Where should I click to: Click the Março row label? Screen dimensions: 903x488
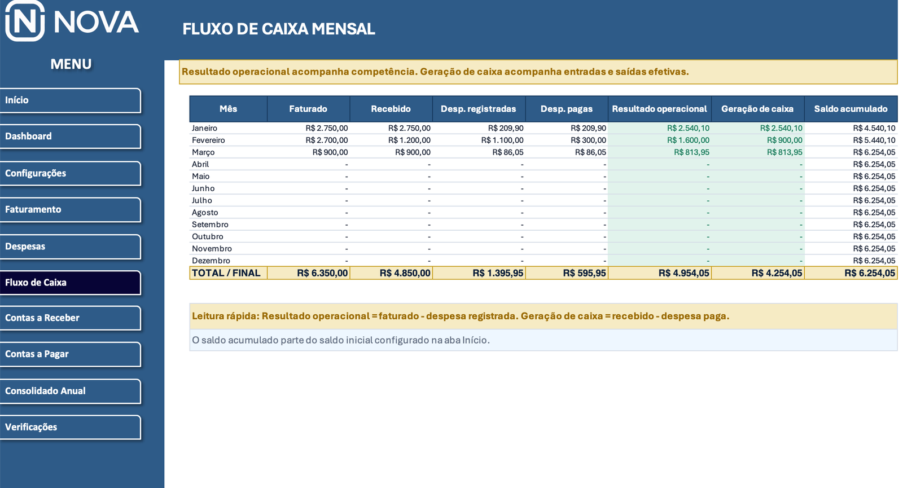(203, 152)
